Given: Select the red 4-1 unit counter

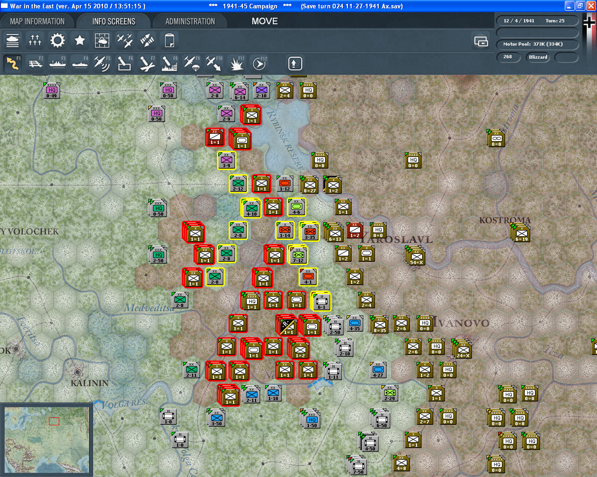Looking at the screenshot, I should click(x=308, y=277).
